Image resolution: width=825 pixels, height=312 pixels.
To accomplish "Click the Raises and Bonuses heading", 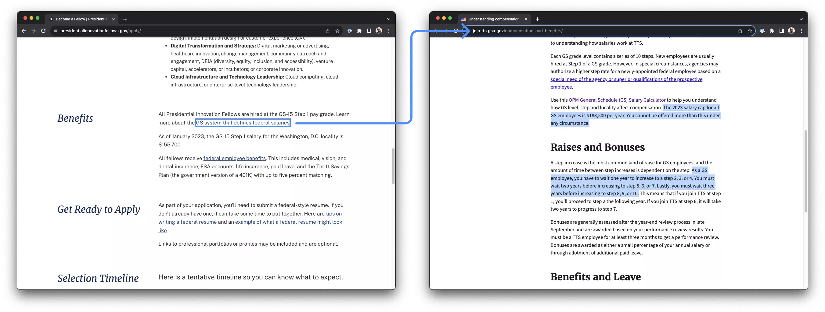I will click(x=597, y=147).
